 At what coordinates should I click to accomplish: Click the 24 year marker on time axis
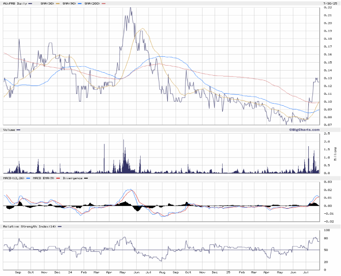point(70,272)
